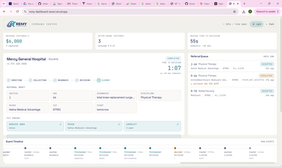
Task: Click the Diagnosis total knee replacement field
Action: pyautogui.click(x=116, y=96)
